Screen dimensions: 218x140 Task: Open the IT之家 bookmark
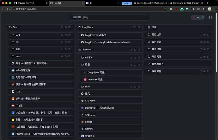tap(41, 105)
